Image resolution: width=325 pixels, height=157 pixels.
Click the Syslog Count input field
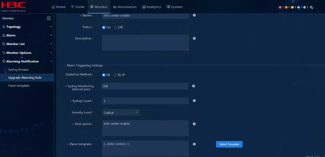pyautogui.click(x=145, y=101)
